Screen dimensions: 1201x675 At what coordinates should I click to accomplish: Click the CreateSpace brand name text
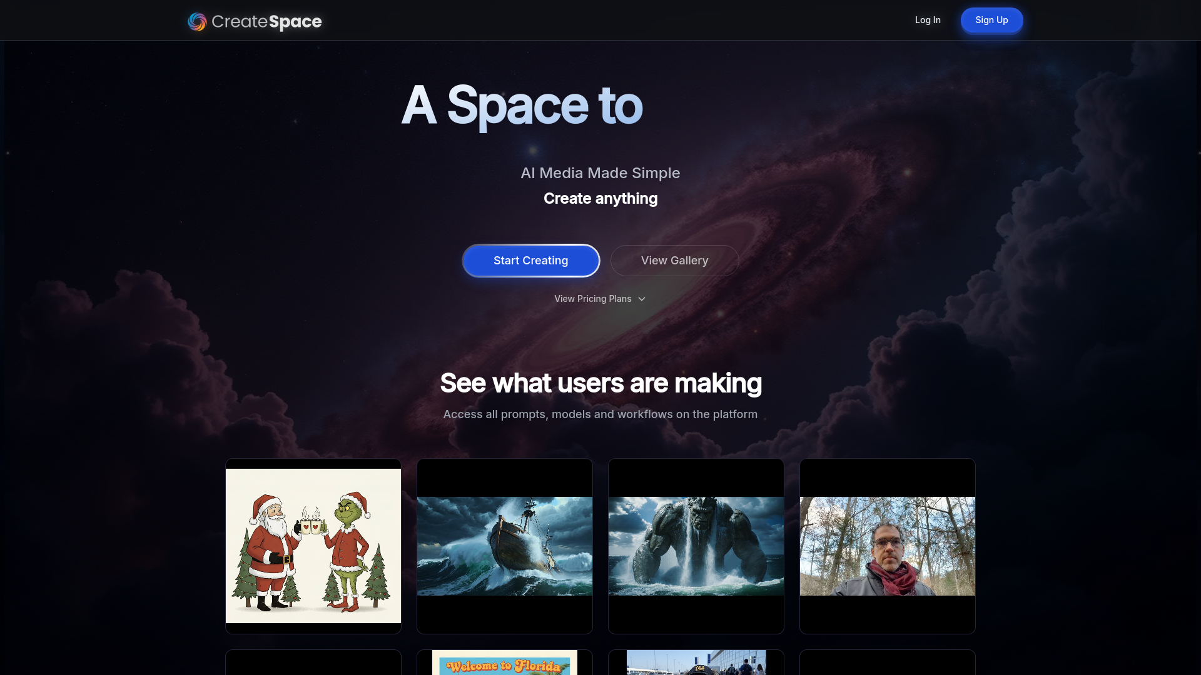point(266,22)
